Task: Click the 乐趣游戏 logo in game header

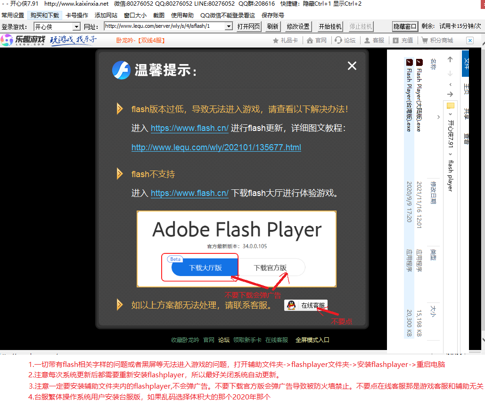Action: pyautogui.click(x=23, y=40)
